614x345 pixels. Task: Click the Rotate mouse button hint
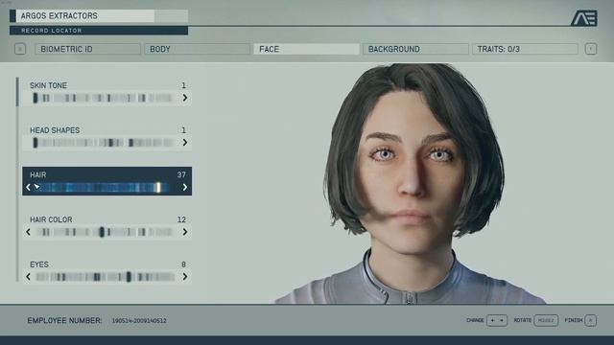coord(546,320)
